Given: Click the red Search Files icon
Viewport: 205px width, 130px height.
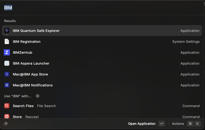Looking at the screenshot, I should tap(7, 106).
